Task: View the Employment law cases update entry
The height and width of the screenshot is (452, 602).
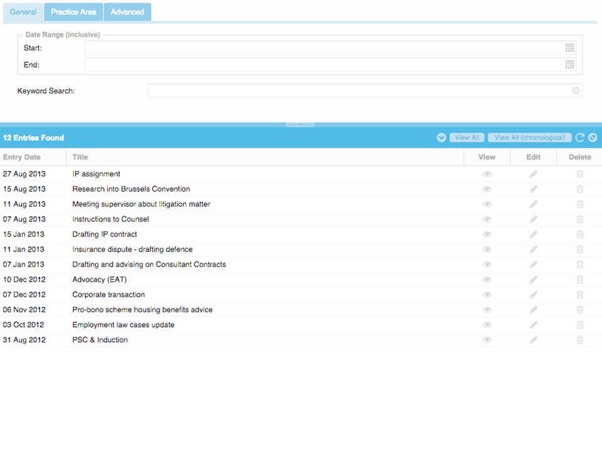Action: (x=487, y=325)
